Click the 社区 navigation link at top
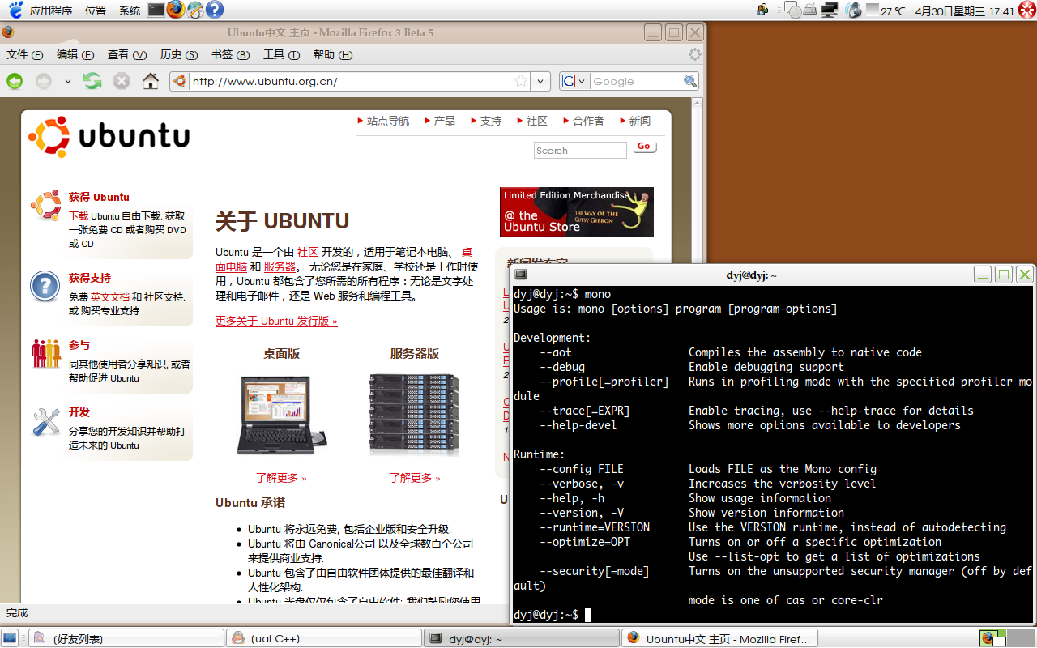 coord(537,121)
